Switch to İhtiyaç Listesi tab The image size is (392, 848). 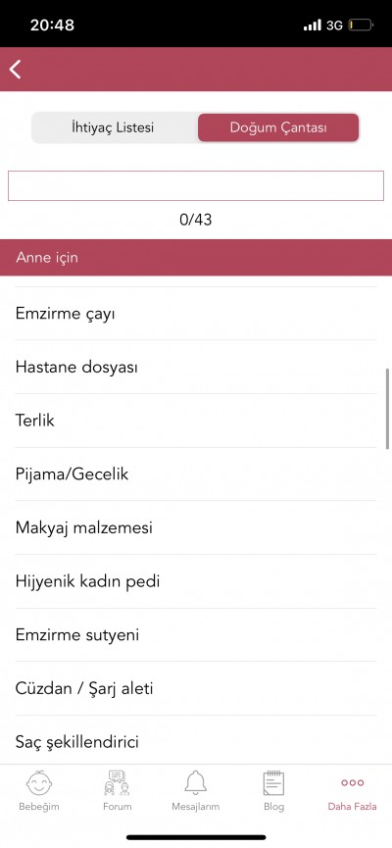tap(113, 127)
